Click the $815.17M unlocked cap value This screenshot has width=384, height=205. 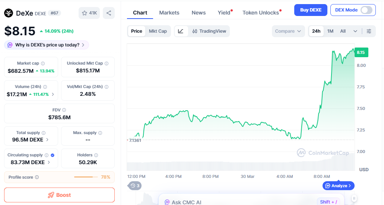coord(88,71)
